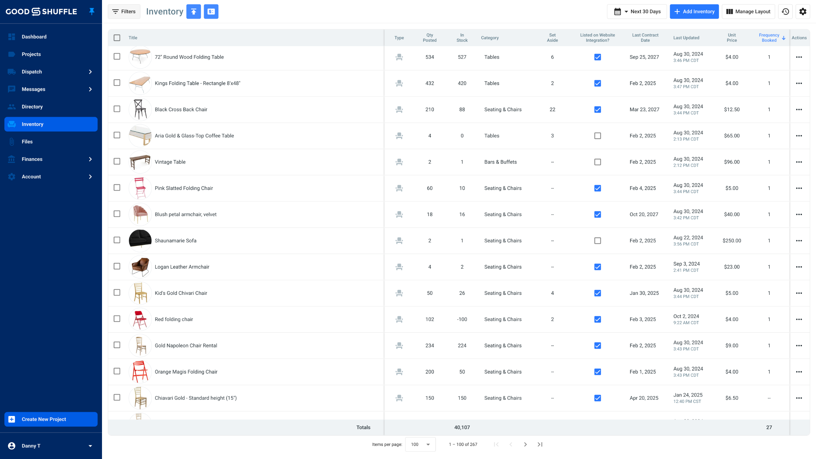Open the history clock icon
This screenshot has height=459, width=816.
coord(785,11)
